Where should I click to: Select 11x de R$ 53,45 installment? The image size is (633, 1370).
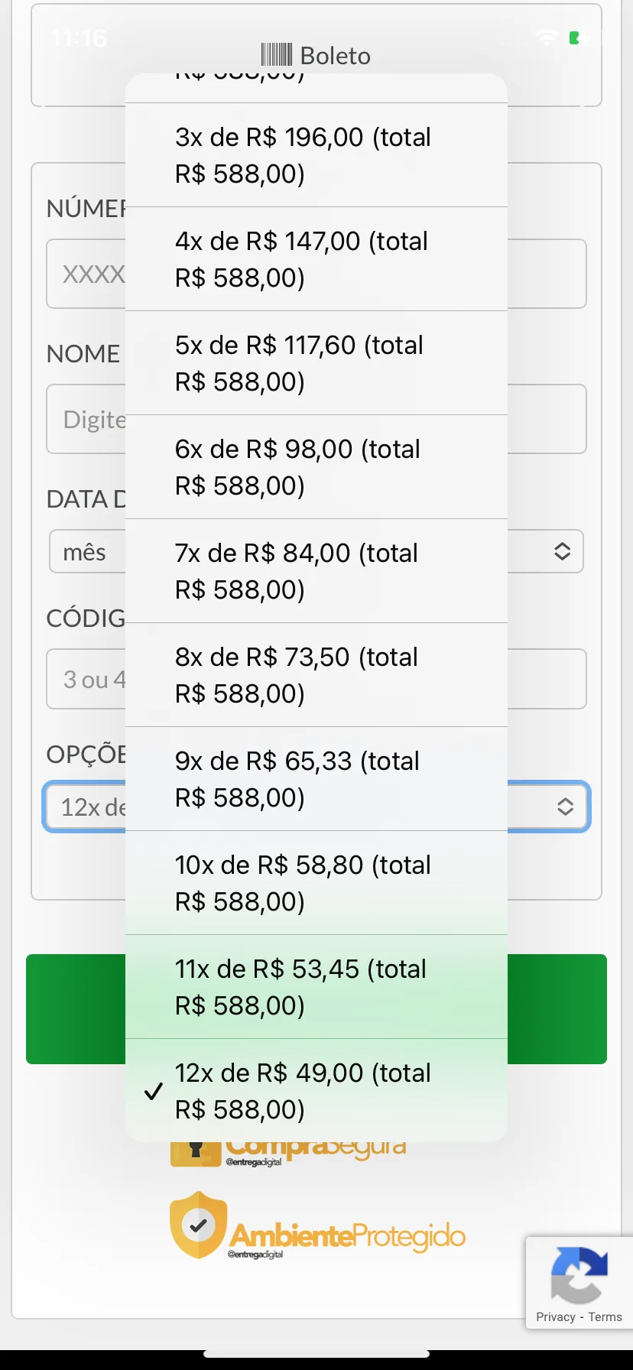(x=316, y=987)
